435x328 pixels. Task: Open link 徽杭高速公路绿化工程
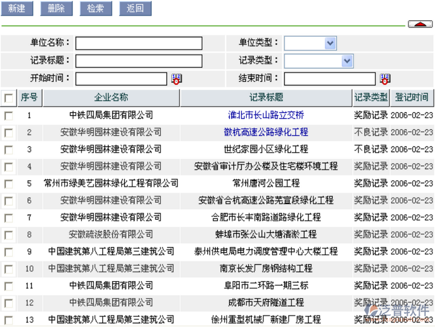[266, 132]
